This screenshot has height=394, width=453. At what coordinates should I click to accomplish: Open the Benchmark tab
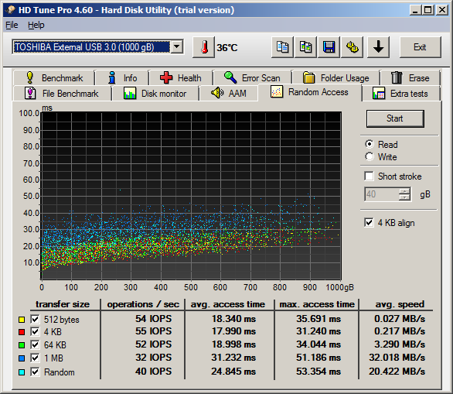[x=54, y=78]
